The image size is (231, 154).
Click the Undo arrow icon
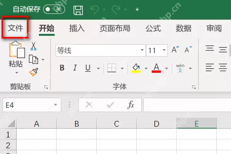pos(95,10)
